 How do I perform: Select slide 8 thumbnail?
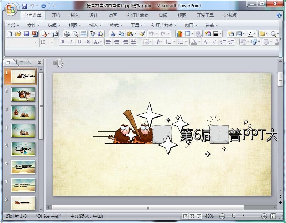23,203
